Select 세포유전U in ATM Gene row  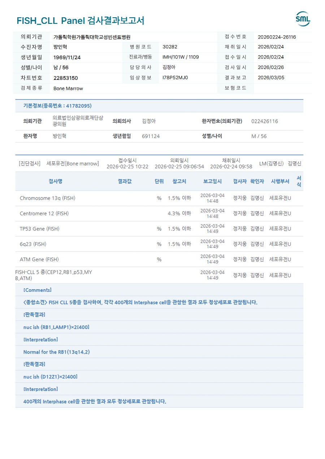[x=280, y=259]
